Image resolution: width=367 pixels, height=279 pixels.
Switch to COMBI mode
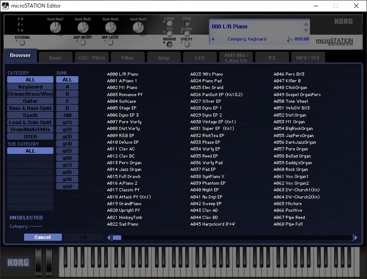[x=170, y=24]
